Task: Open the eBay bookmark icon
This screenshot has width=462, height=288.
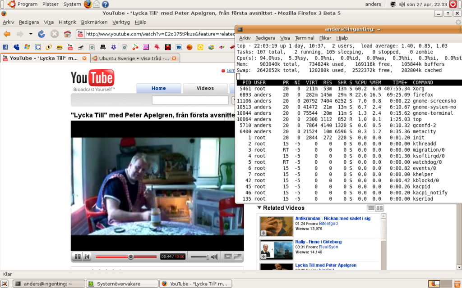Action: [222, 47]
